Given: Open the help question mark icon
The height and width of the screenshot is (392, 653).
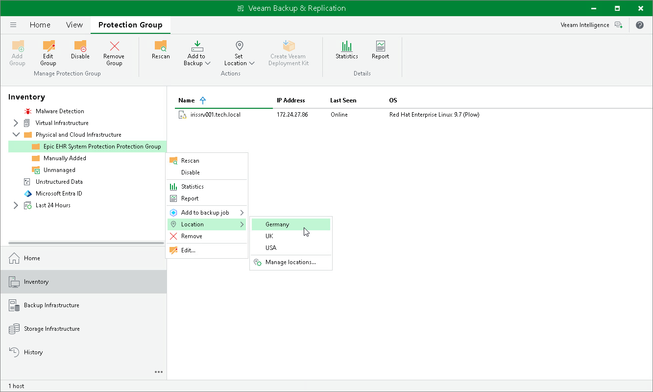Looking at the screenshot, I should [640, 25].
